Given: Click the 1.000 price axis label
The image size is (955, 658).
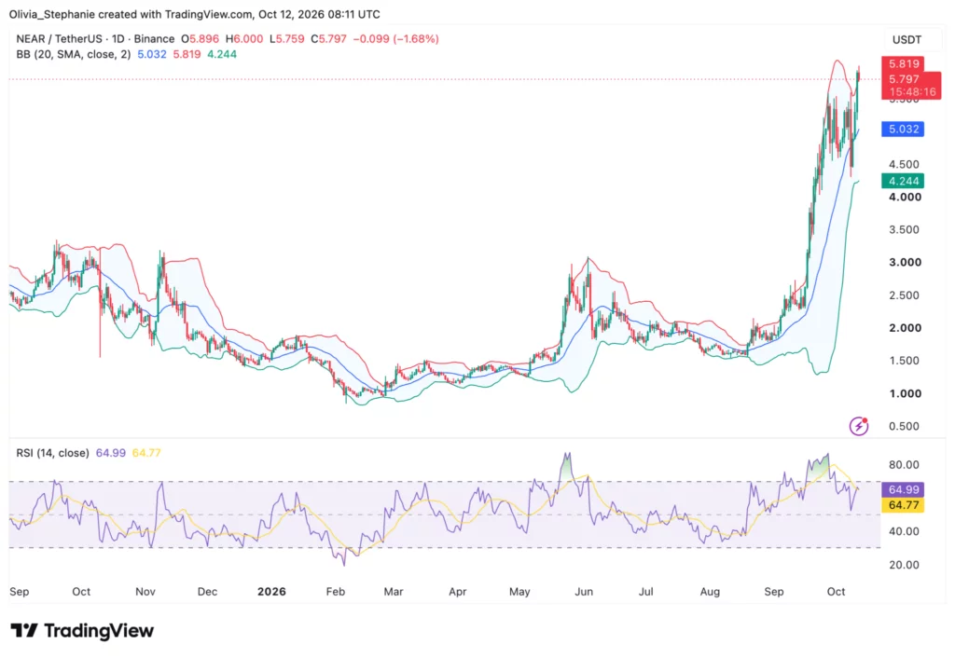Looking at the screenshot, I should [905, 394].
